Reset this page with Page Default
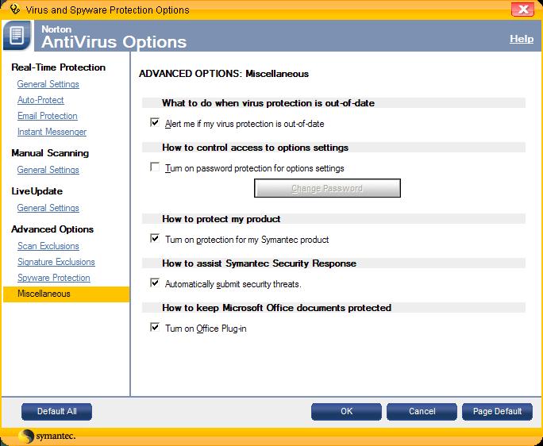Viewport: 543px width, 446px height. pyautogui.click(x=497, y=411)
